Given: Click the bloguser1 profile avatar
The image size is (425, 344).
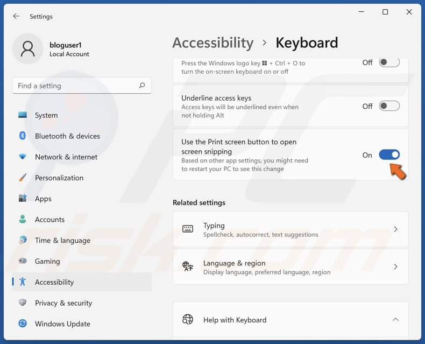Looking at the screenshot, I should coord(27,48).
